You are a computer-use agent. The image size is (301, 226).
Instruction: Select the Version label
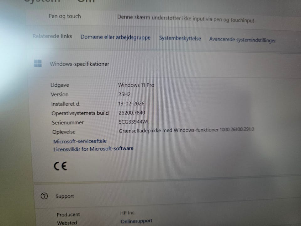[x=60, y=94]
